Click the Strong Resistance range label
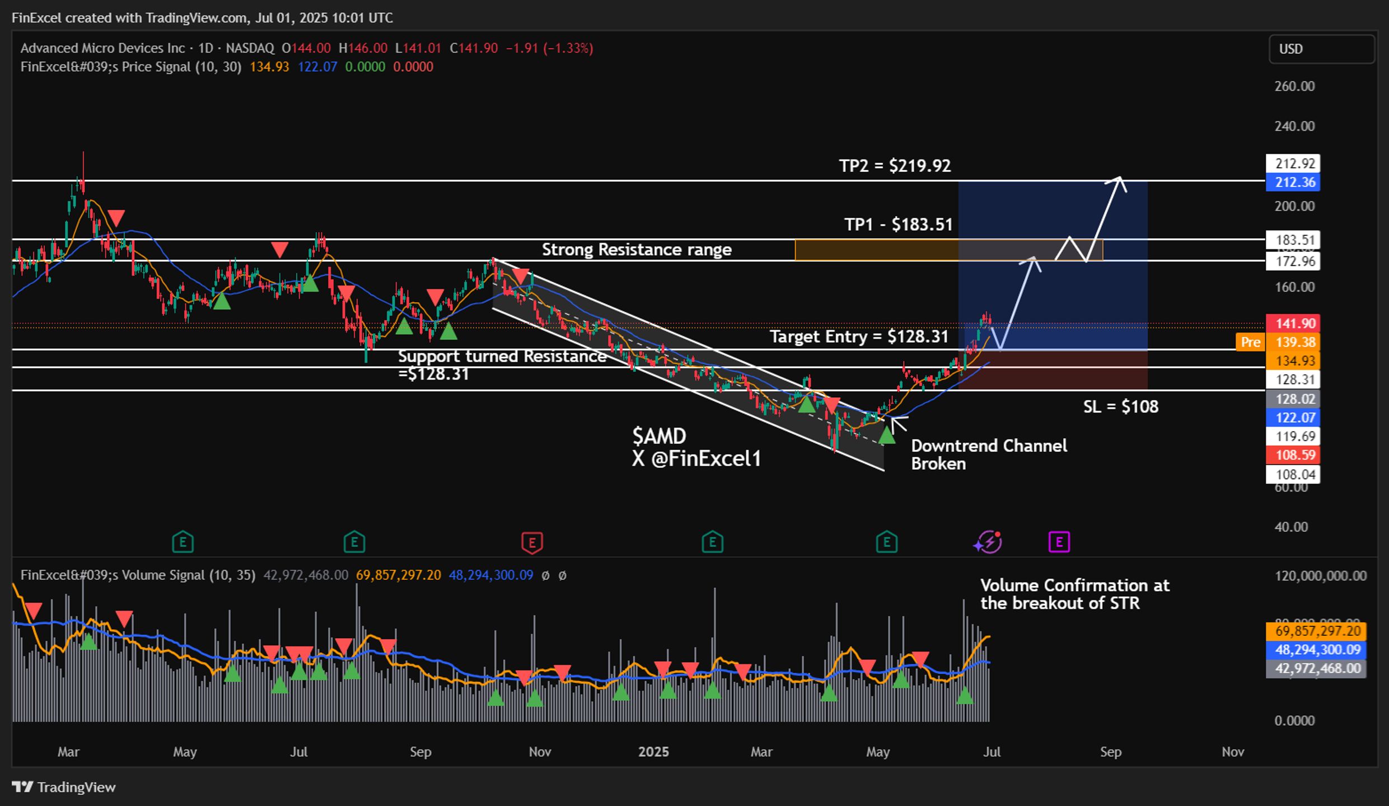 tap(637, 250)
